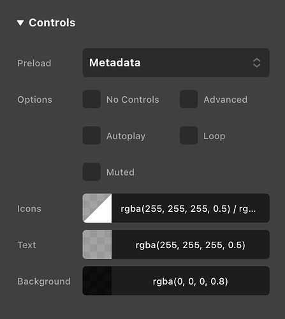Click the Controls section heading
The height and width of the screenshot is (319, 285).
coord(52,23)
